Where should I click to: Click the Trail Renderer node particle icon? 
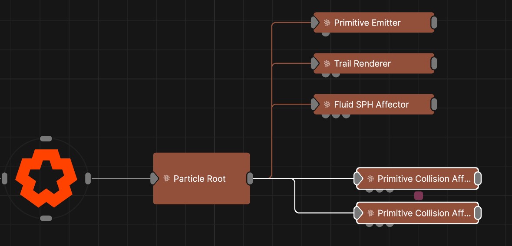coord(327,64)
